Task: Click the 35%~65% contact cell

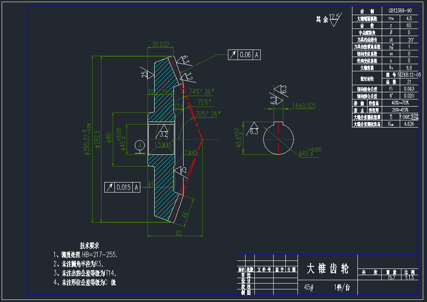Action: pyautogui.click(x=400, y=110)
